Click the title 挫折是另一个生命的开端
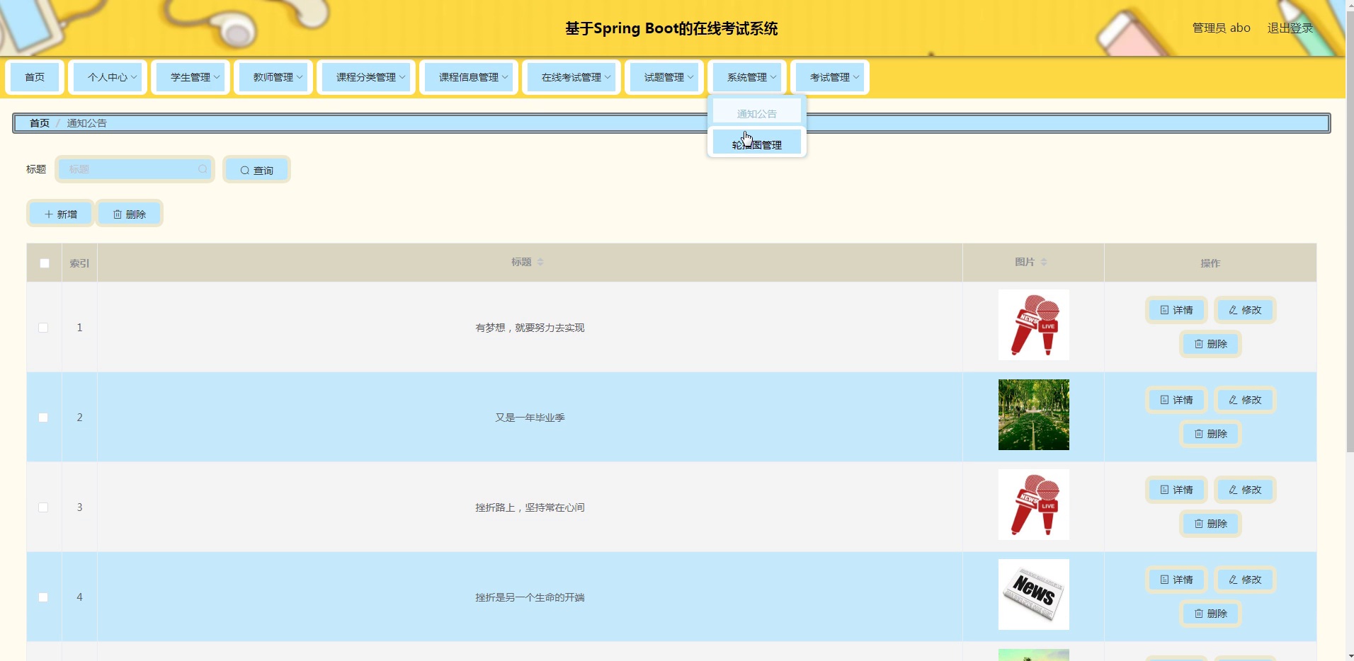Viewport: 1354px width, 661px height. click(530, 597)
